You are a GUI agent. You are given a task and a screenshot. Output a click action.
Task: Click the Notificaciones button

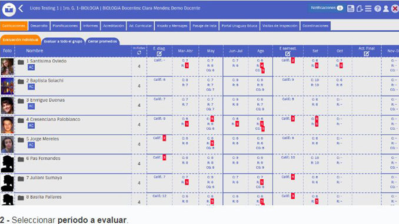coord(327,8)
